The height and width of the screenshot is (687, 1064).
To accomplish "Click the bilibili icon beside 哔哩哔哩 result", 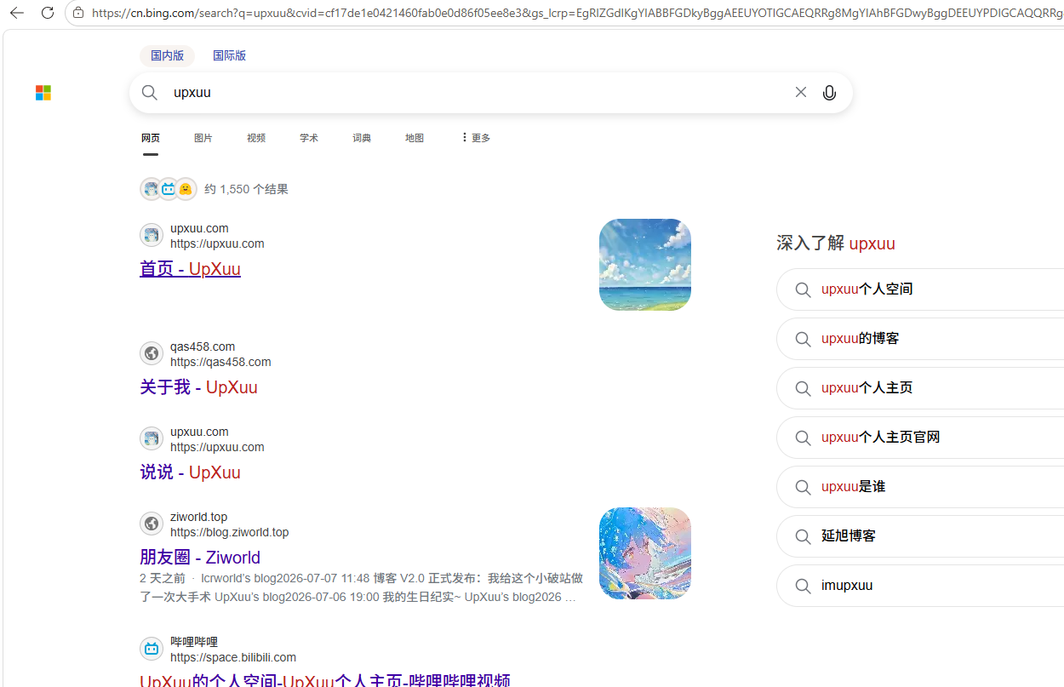I will (x=152, y=649).
